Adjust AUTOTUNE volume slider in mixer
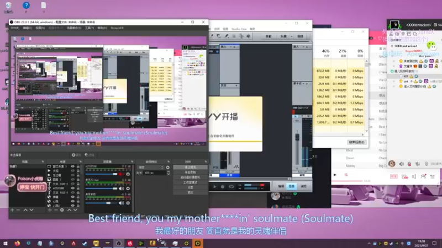Screen dimensions: 442x248 [102, 174]
